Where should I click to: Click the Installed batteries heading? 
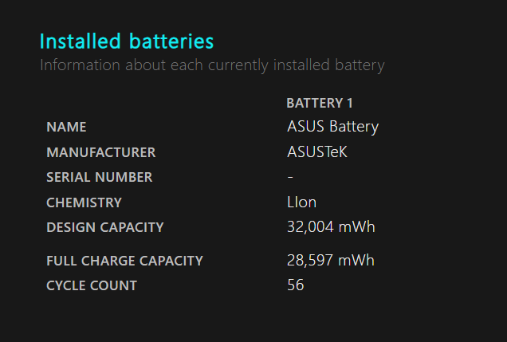click(127, 41)
